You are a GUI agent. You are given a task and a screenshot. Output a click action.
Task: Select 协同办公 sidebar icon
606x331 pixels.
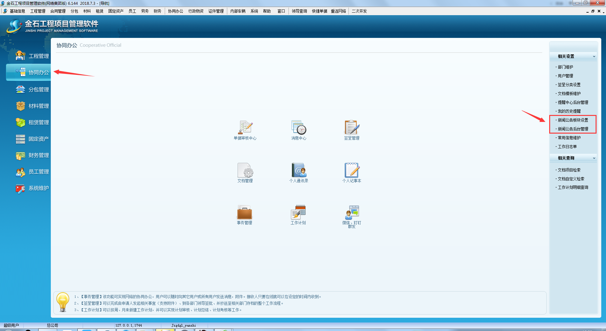click(x=21, y=72)
